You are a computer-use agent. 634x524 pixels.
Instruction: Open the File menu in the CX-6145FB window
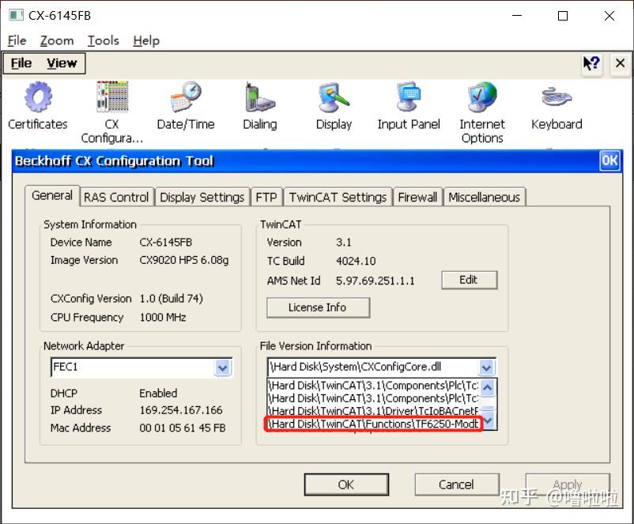click(17, 40)
